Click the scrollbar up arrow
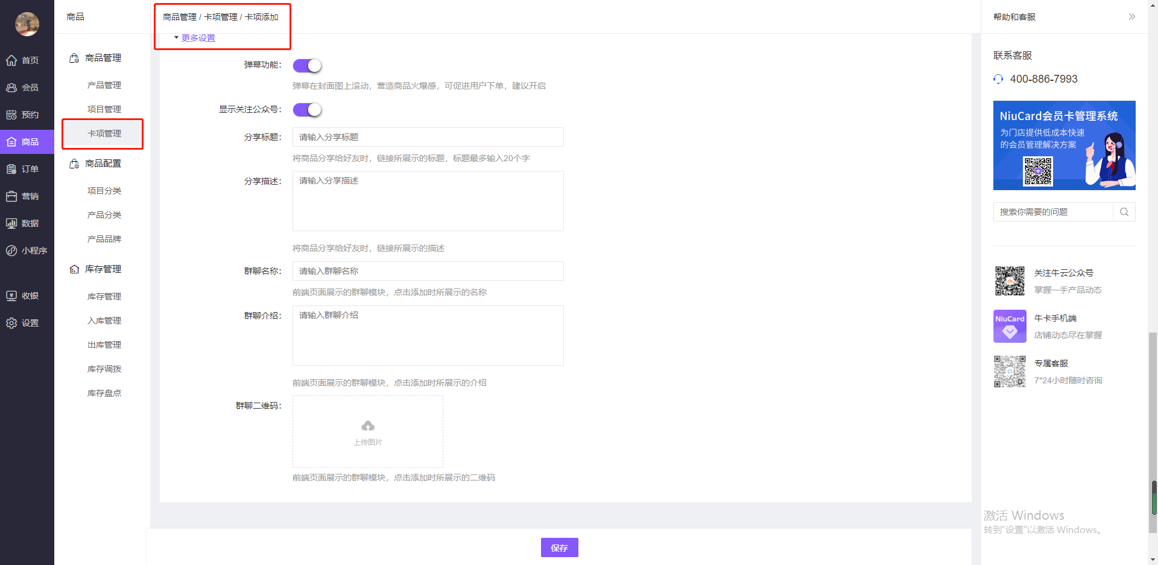Screen dimensions: 1158x565 coord(1153,5)
